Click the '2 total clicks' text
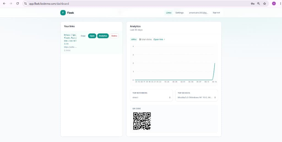 click(x=145, y=39)
